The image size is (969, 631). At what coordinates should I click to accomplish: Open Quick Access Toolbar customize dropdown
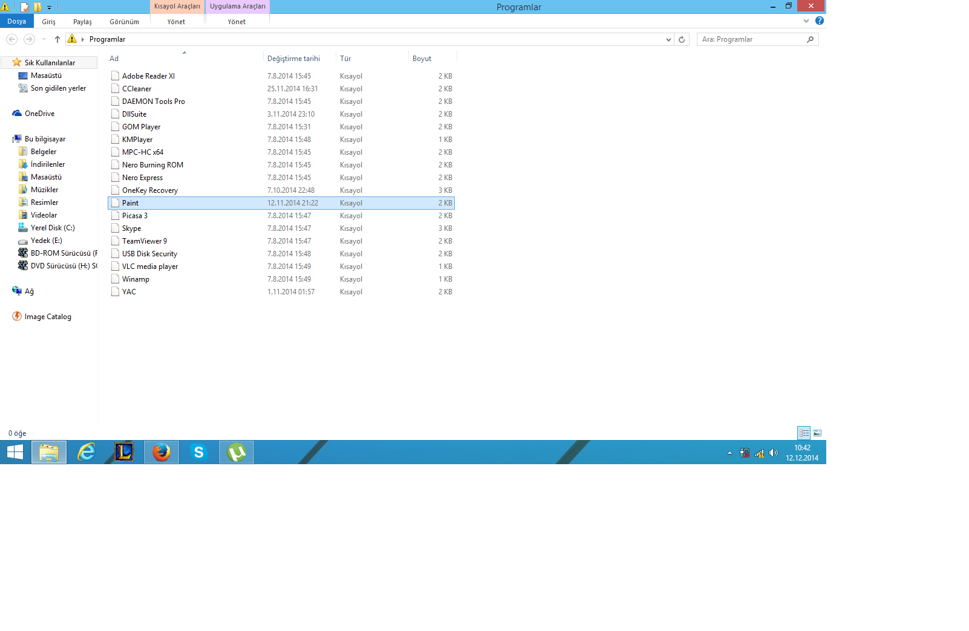pos(50,7)
